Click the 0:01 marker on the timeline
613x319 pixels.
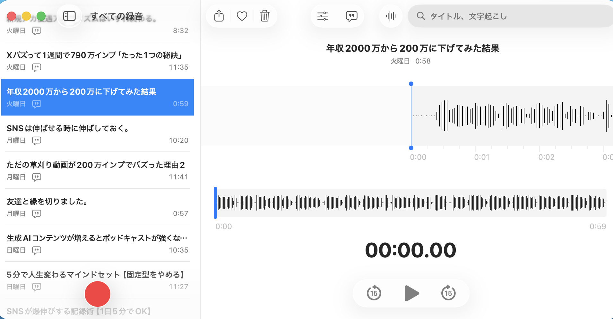tap(482, 157)
